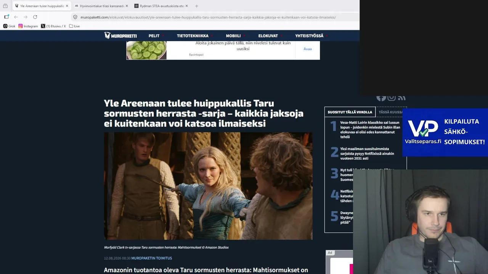Open the MUROPAKETIN TOIMITUS author link

(x=152, y=258)
